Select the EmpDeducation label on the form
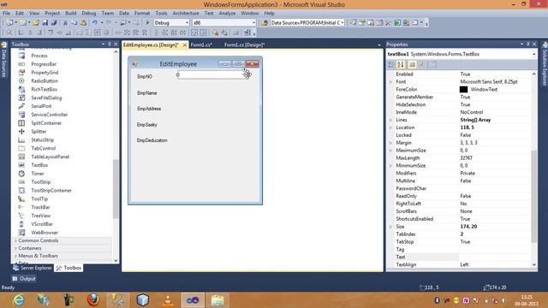The height and width of the screenshot is (308, 548). (x=152, y=140)
